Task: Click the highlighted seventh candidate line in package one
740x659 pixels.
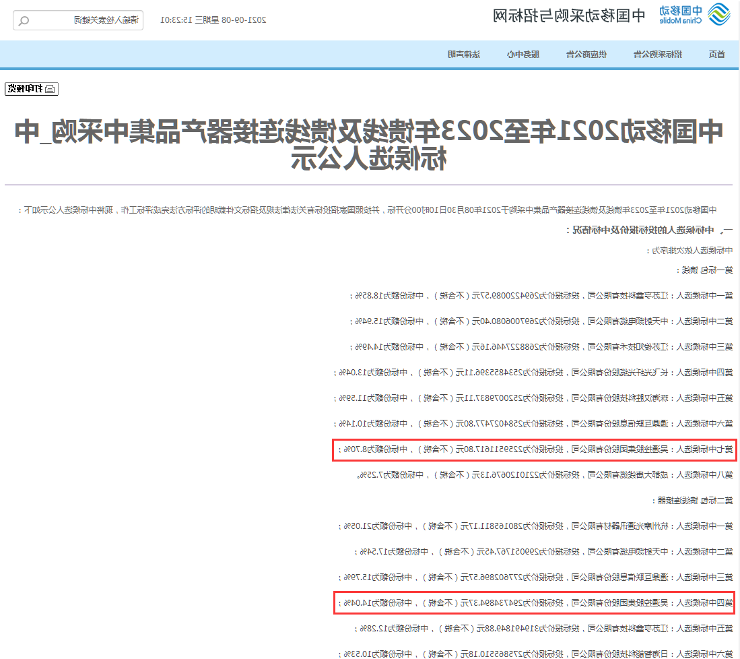Action: 535,449
